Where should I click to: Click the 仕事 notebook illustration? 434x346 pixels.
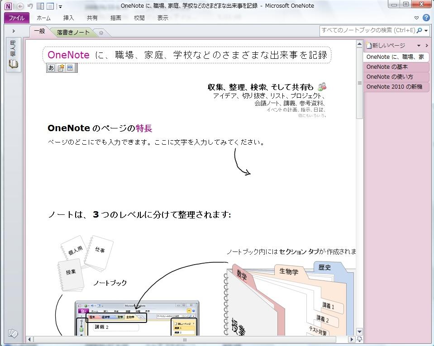point(99,253)
